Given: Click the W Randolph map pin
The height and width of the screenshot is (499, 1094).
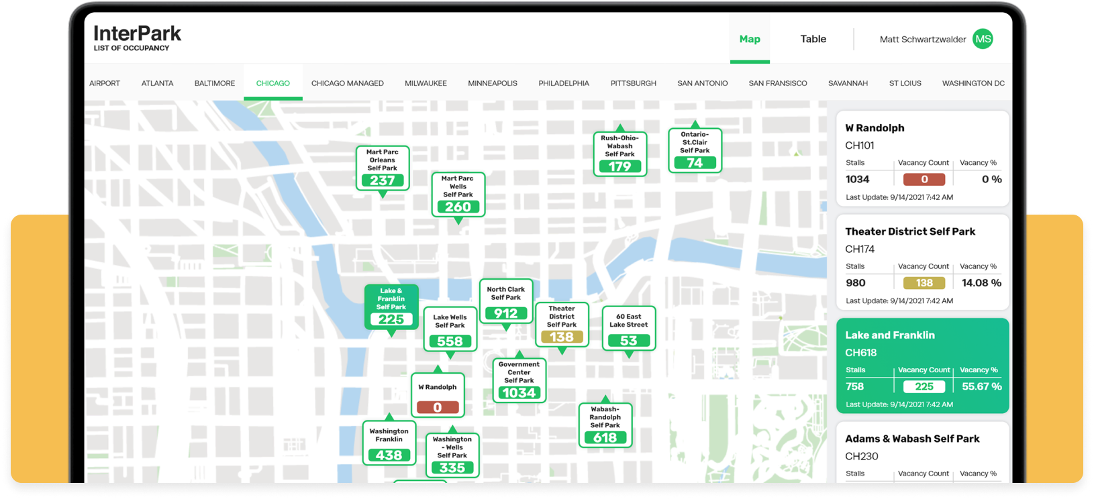Looking at the screenshot, I should click(438, 396).
